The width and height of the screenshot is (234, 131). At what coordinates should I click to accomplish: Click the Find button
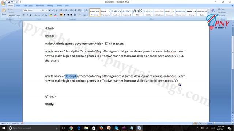pyautogui.click(x=222, y=9)
